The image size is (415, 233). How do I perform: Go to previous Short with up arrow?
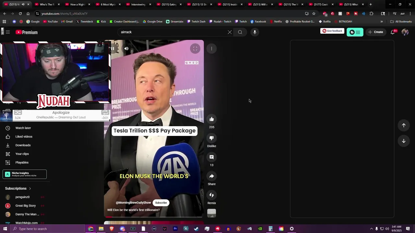click(404, 125)
